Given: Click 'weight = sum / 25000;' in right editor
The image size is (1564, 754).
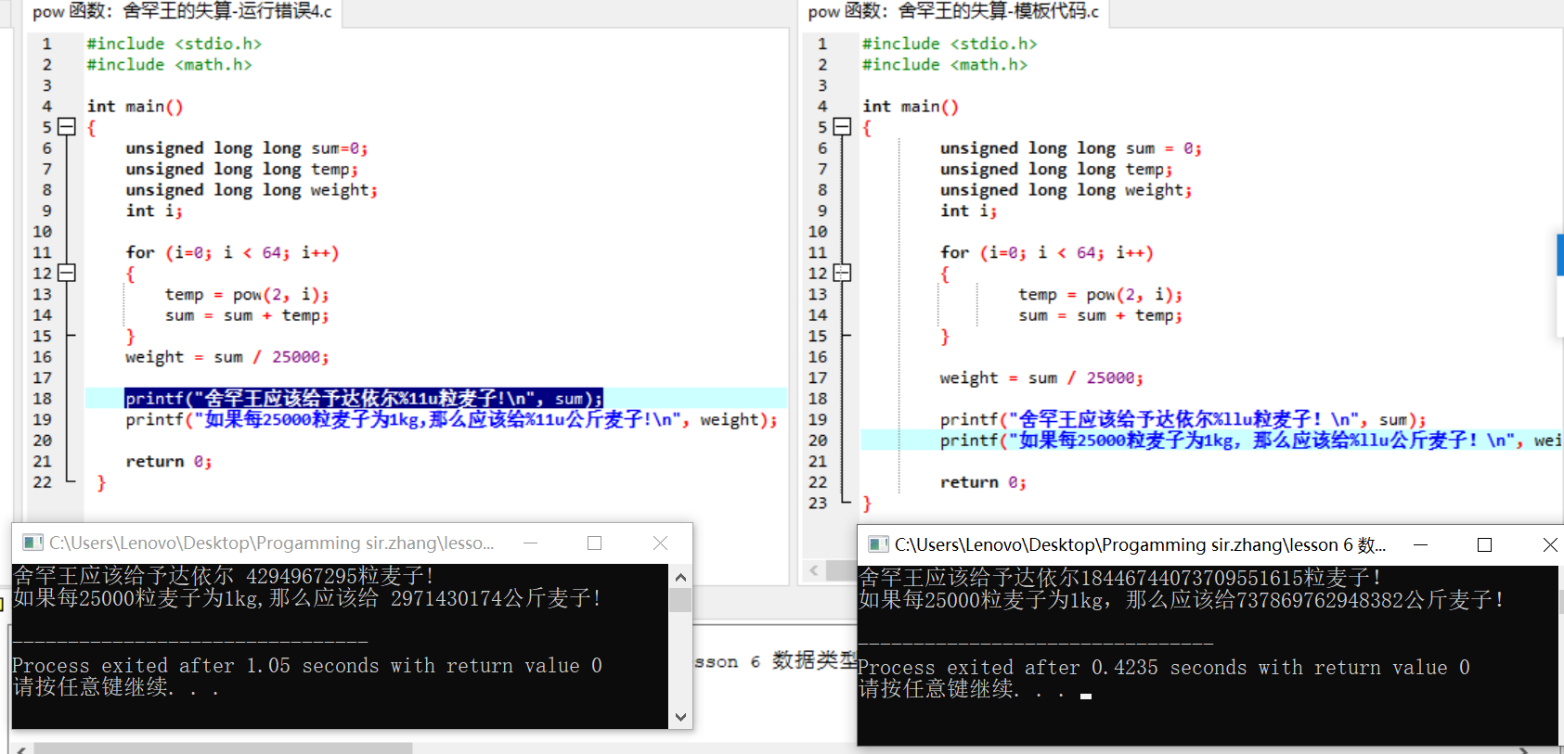Looking at the screenshot, I should click(1041, 377).
